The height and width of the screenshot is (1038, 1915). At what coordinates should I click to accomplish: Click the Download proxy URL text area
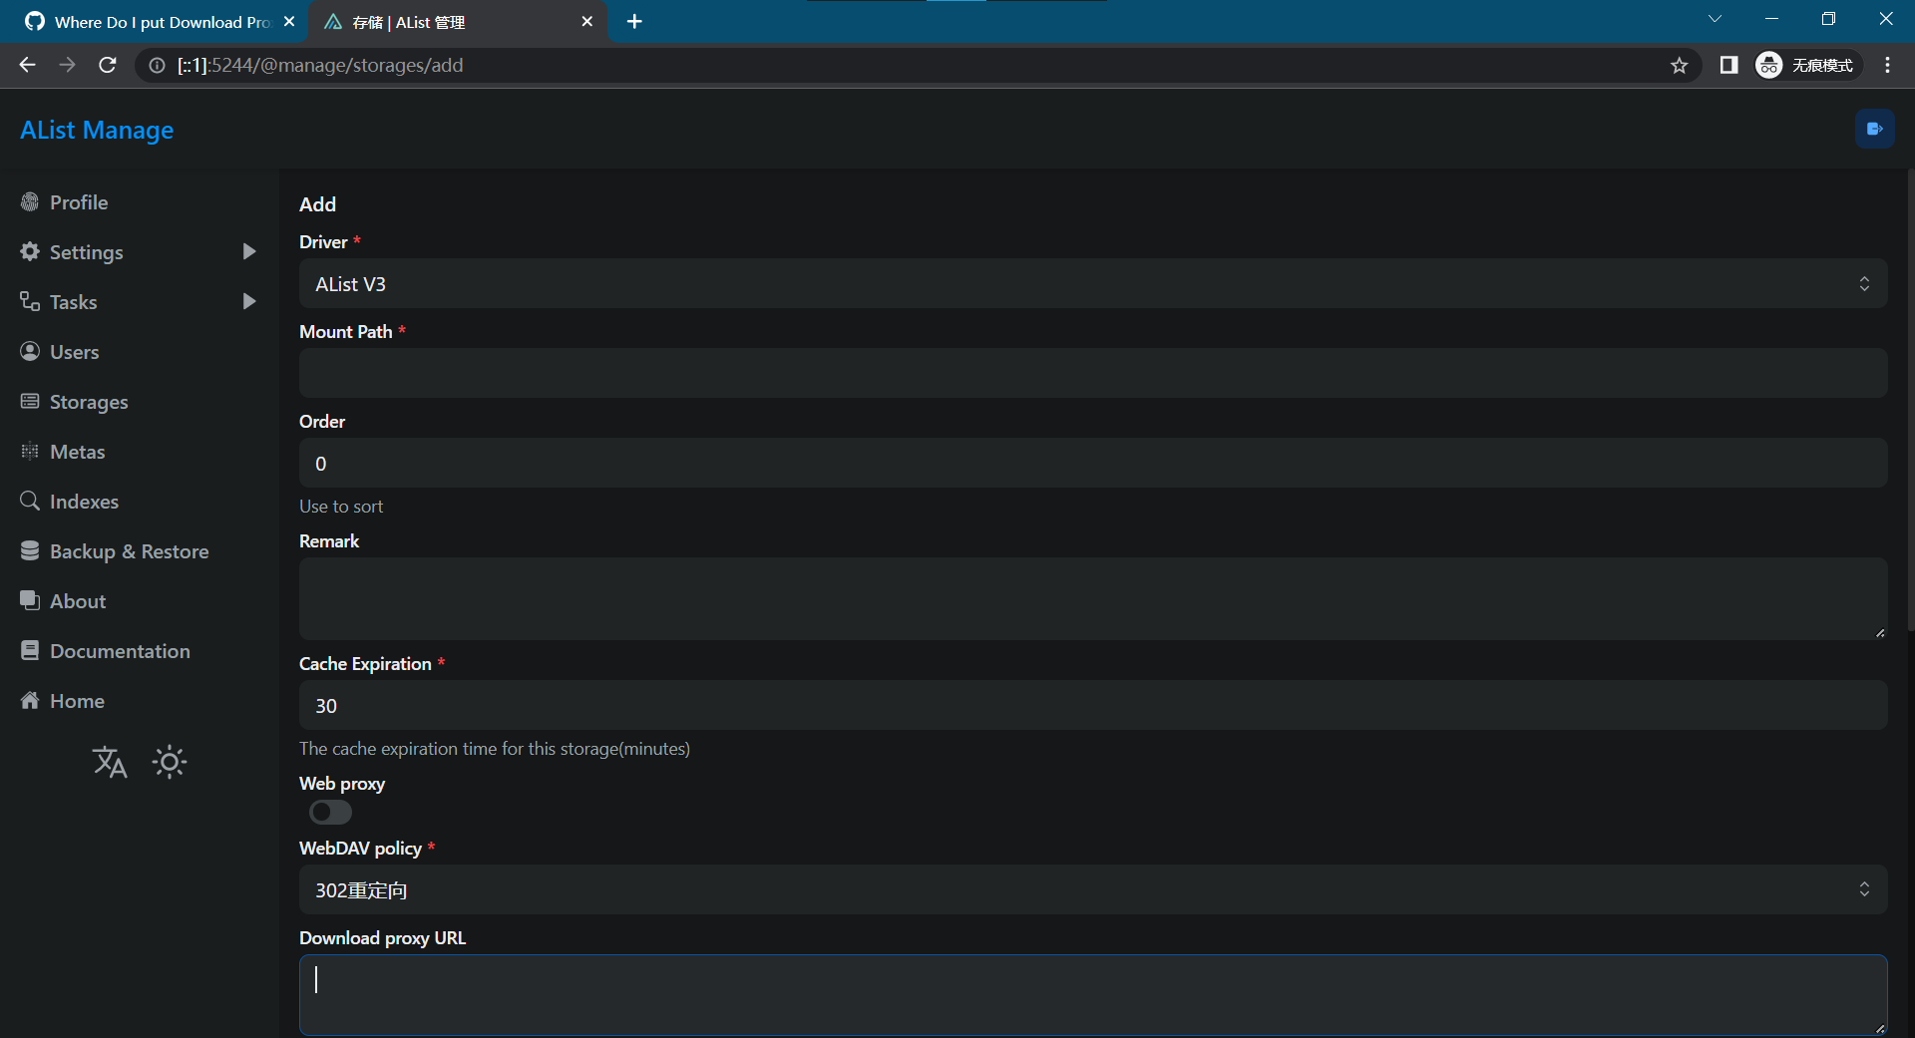pos(1093,995)
